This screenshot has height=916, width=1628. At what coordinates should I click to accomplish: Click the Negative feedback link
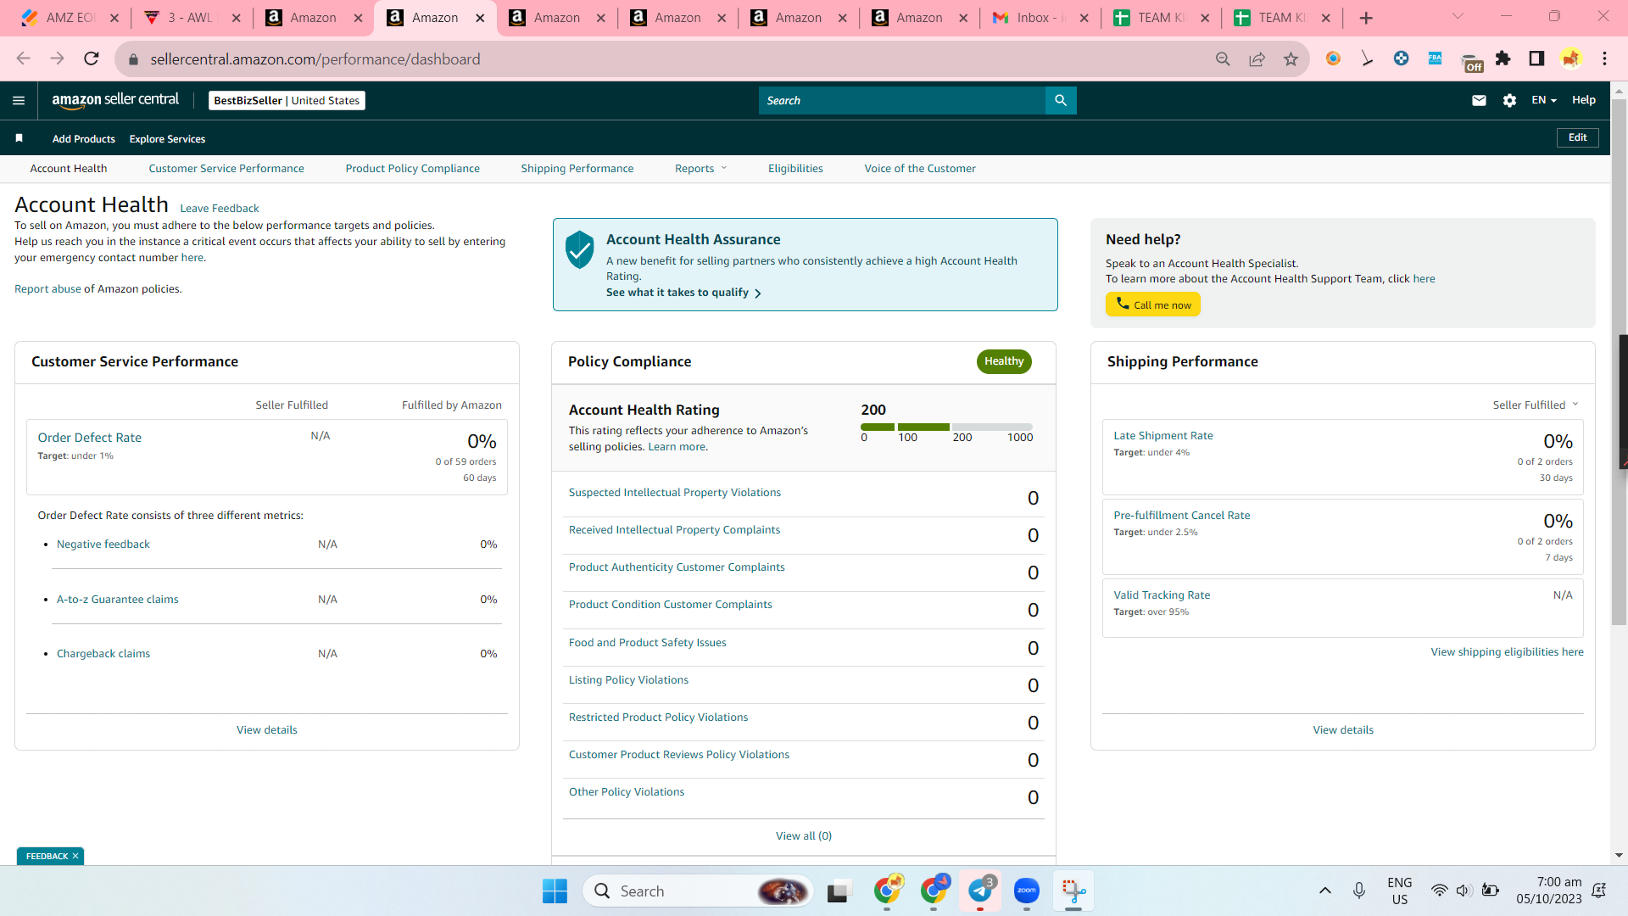pos(103,544)
